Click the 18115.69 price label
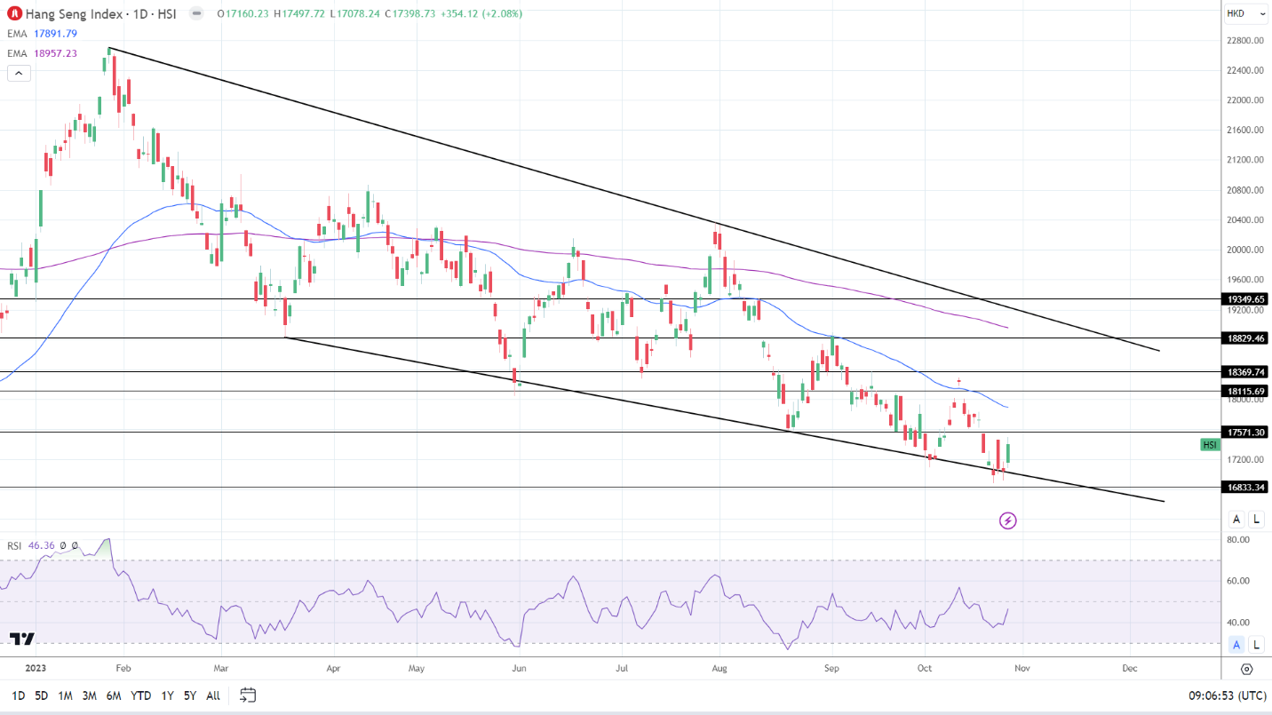1272x715 pixels. click(1244, 391)
